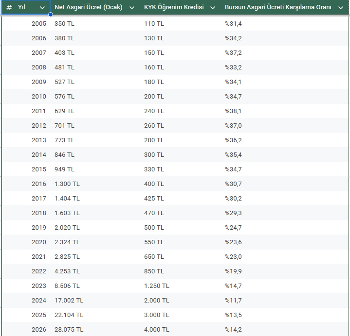Click the %24,7 ratio cell
The width and height of the screenshot is (350, 336).
233,228
